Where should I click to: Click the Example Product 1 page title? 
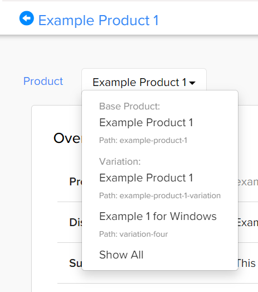pos(99,20)
